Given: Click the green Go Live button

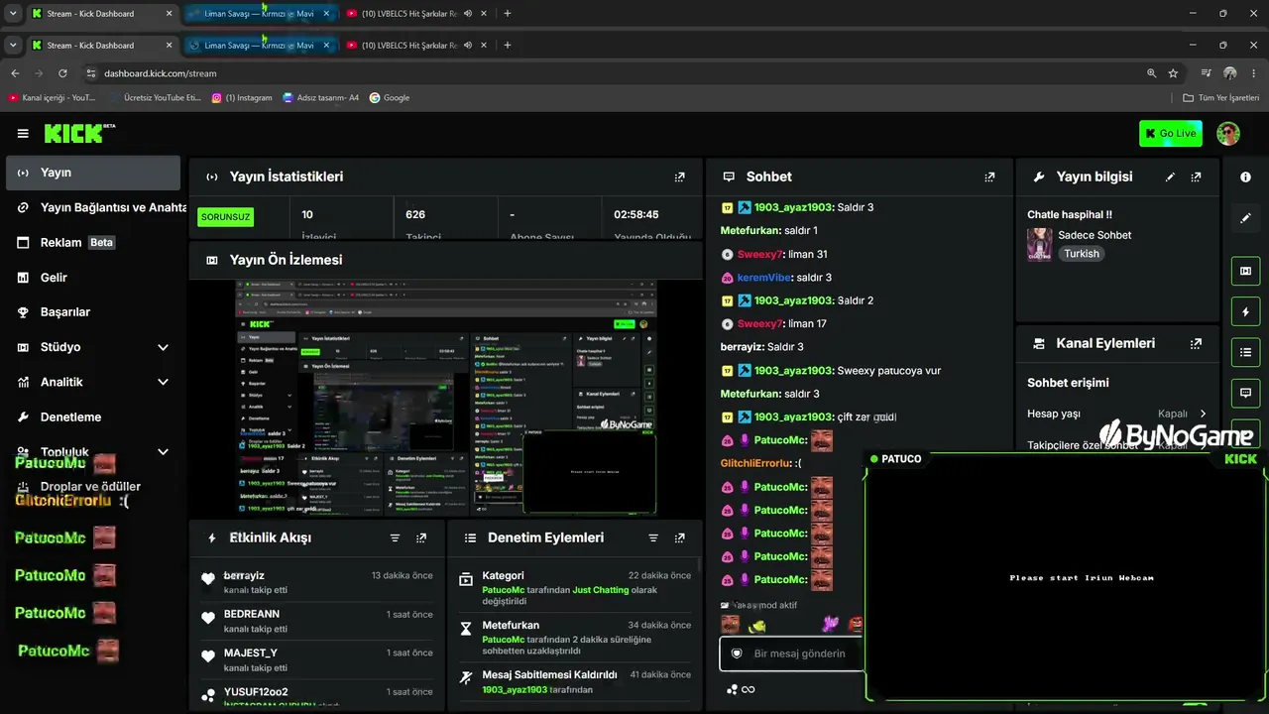Looking at the screenshot, I should point(1171,134).
